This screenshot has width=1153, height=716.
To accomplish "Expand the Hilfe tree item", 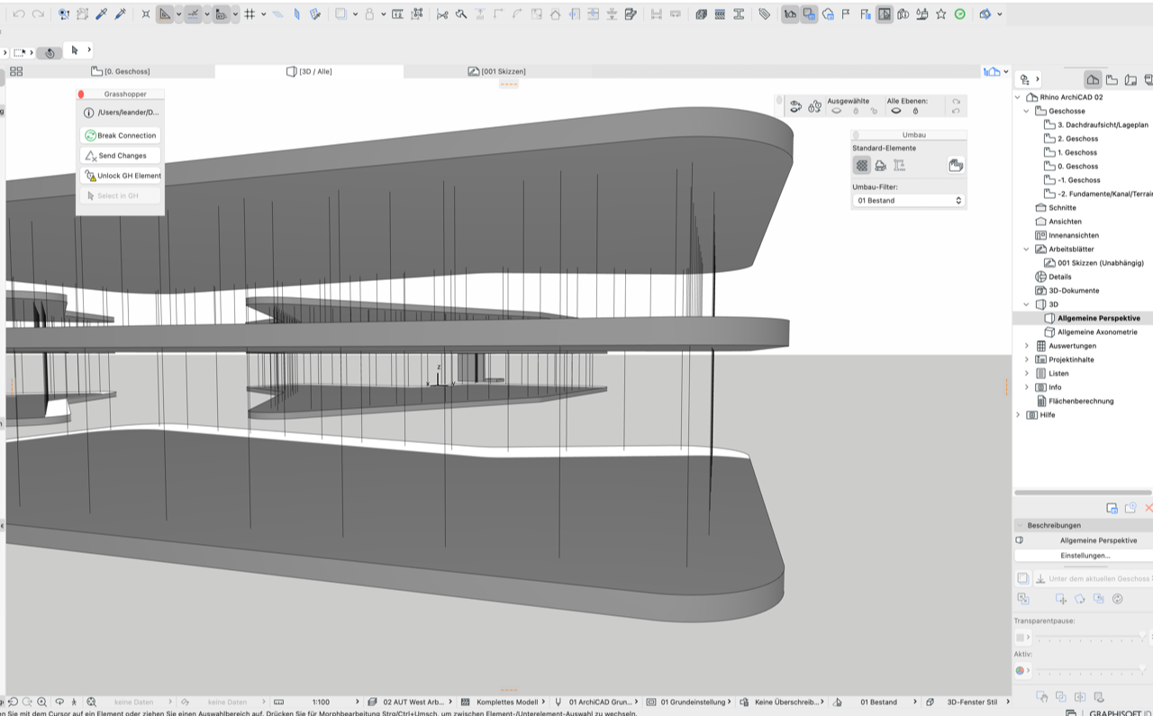I will coord(1018,414).
